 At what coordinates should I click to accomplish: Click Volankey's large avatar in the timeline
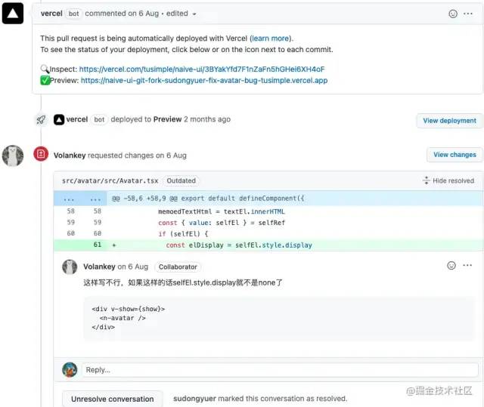13,156
